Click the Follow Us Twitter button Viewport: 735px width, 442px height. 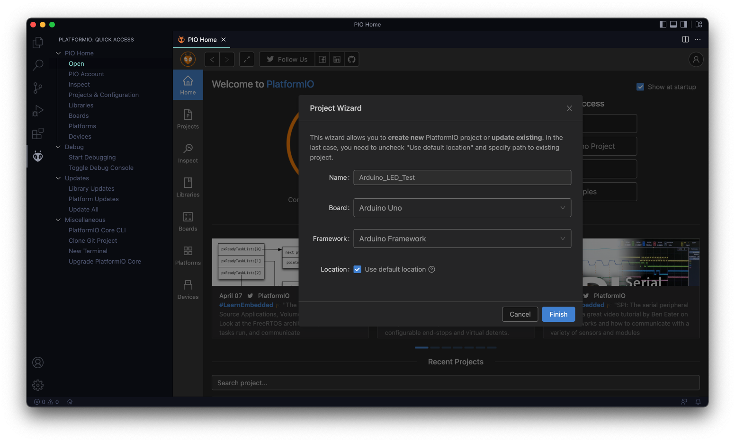(x=287, y=59)
